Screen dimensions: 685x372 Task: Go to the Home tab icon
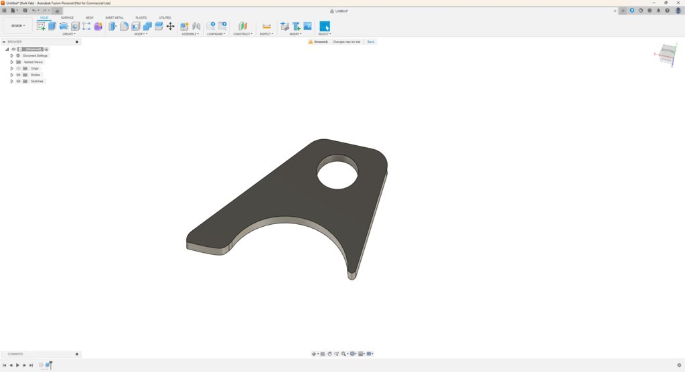coord(57,11)
